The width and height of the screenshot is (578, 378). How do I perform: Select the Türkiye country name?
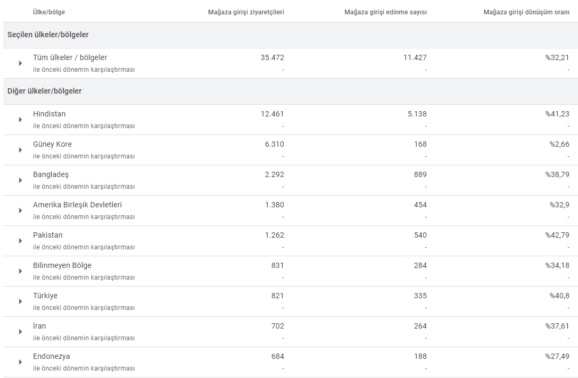45,296
